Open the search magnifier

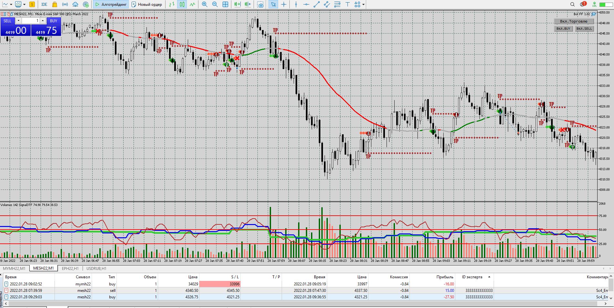point(573,5)
